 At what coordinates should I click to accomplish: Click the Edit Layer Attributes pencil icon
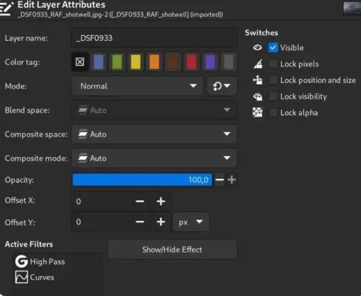point(6,9)
